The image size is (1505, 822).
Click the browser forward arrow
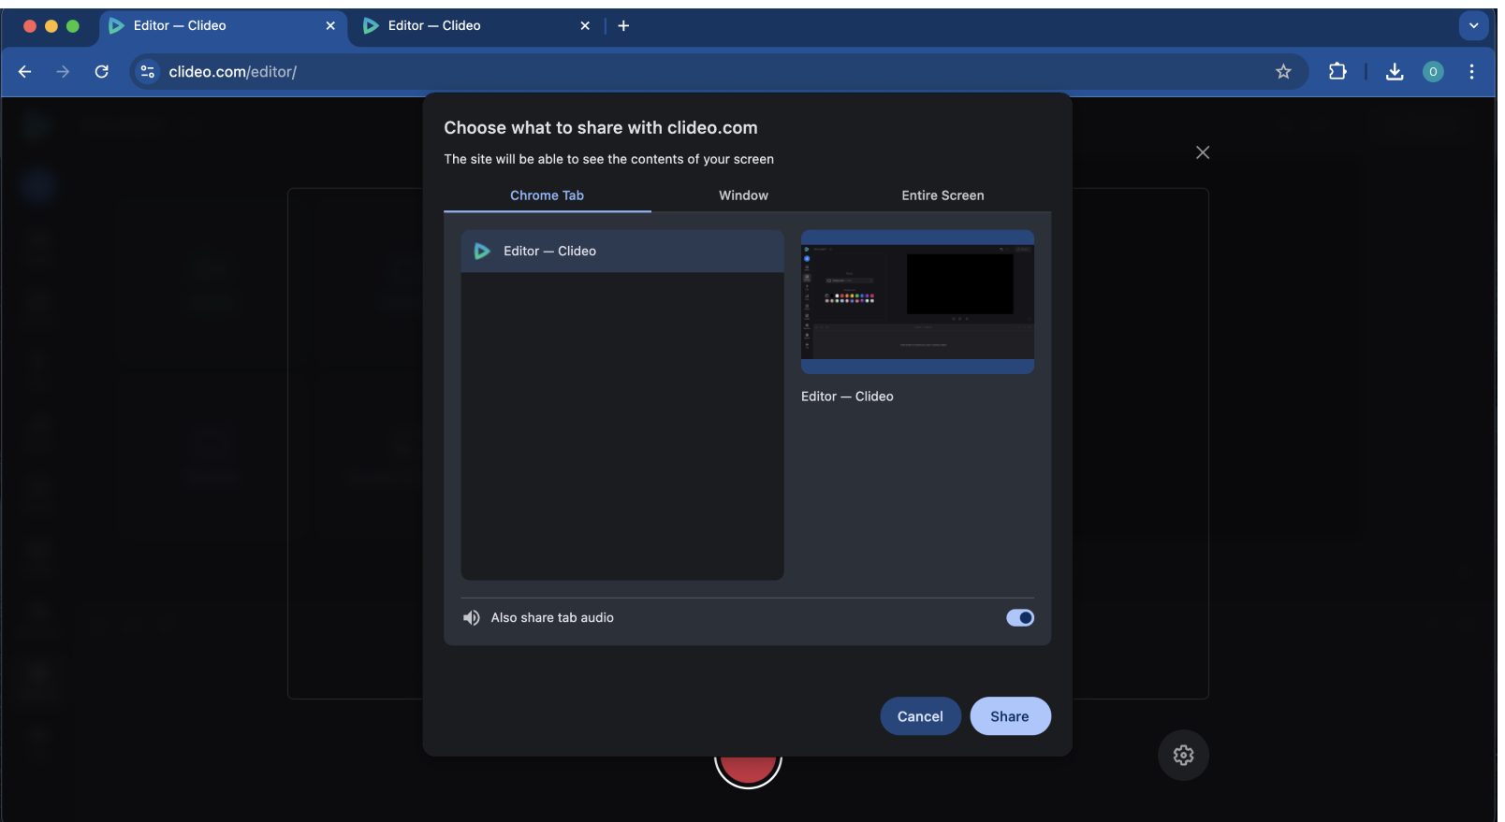click(63, 72)
